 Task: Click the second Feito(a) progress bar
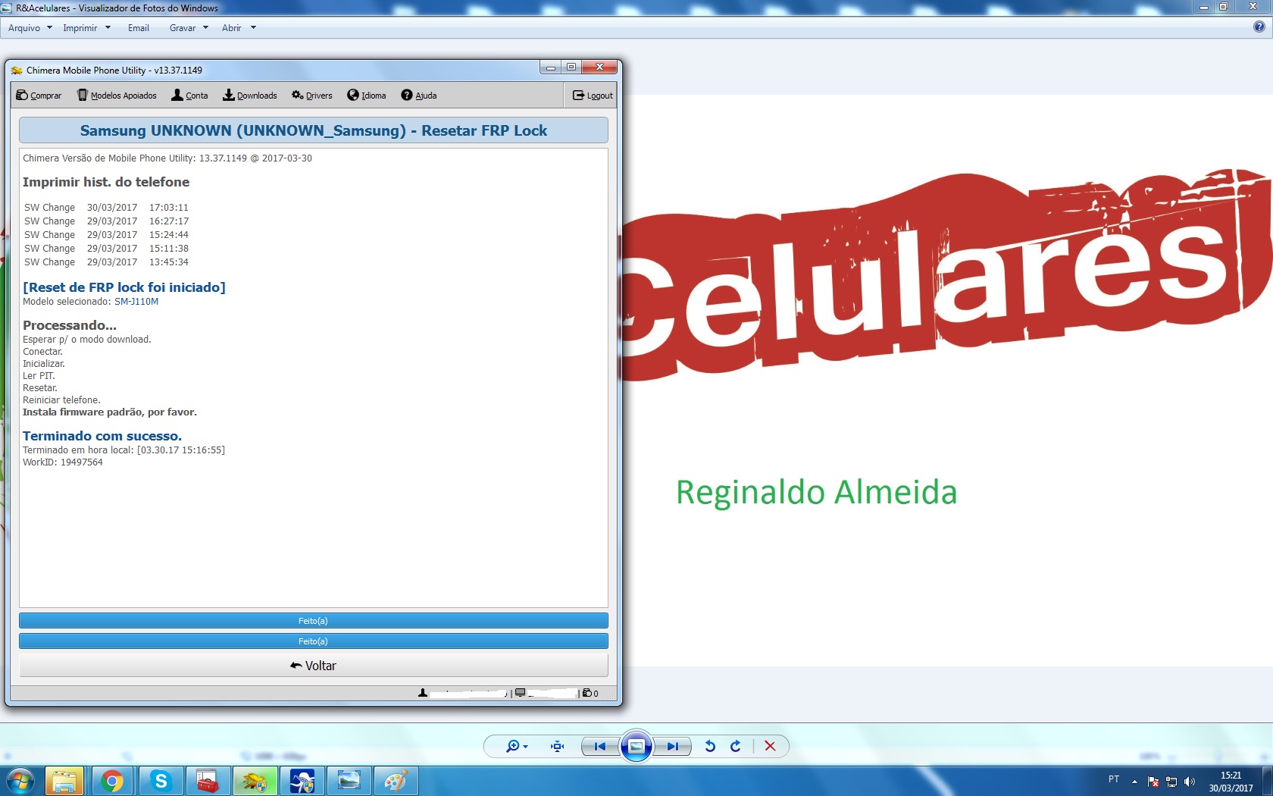click(x=313, y=641)
